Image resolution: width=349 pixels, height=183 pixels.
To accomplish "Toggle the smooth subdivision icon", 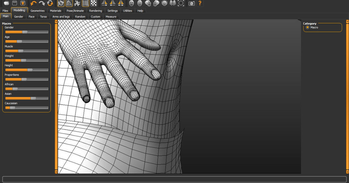I will [x=61, y=3].
